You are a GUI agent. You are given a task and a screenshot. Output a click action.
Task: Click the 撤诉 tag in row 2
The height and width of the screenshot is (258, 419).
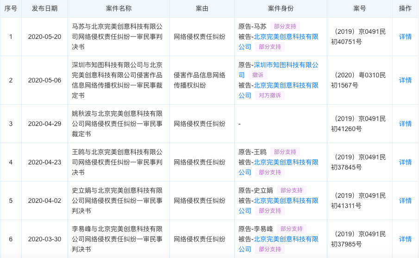(x=257, y=75)
